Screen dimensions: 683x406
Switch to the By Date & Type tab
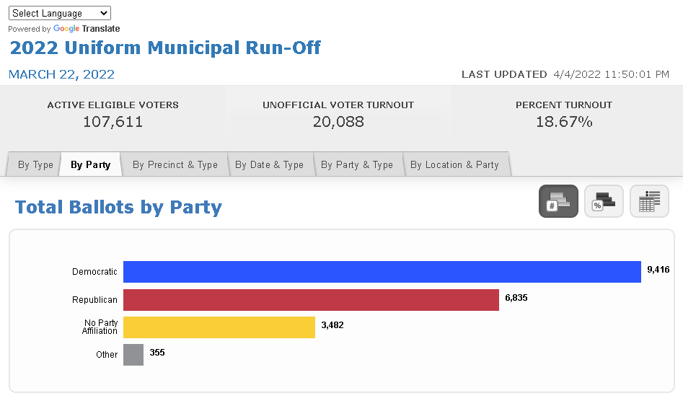pos(269,164)
